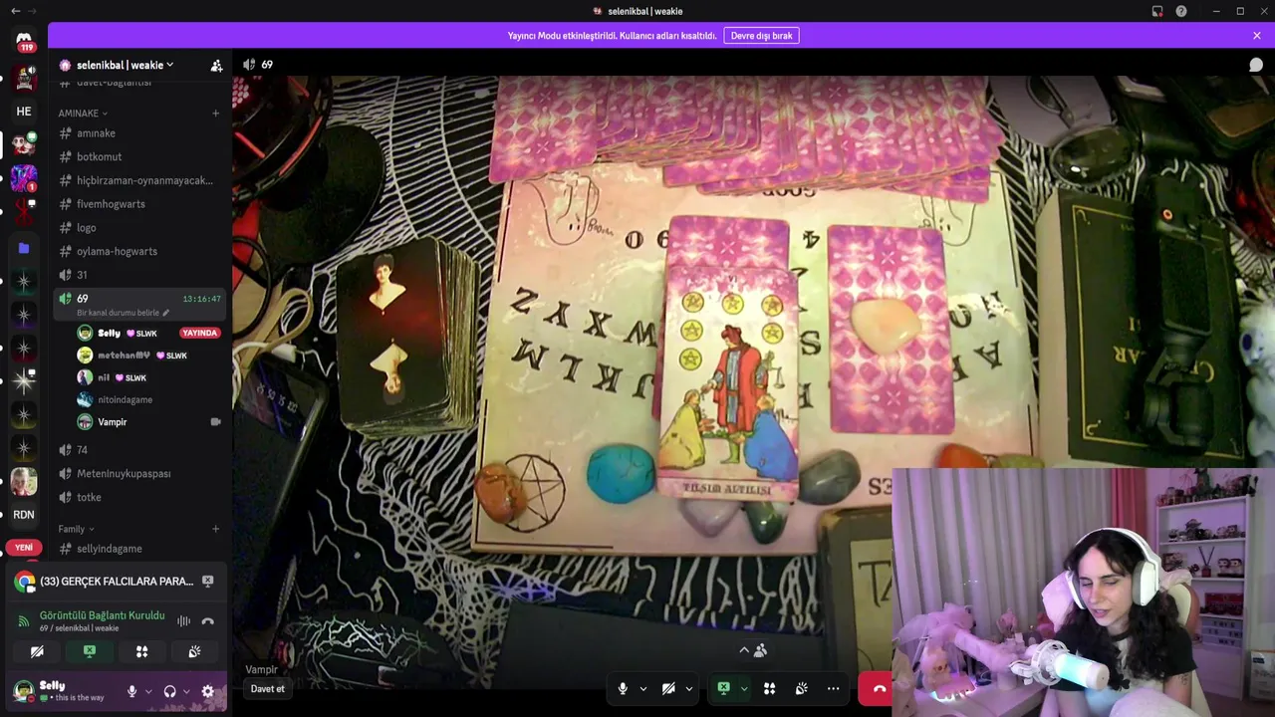Go back with the navigation arrow
The width and height of the screenshot is (1275, 717).
15,11
